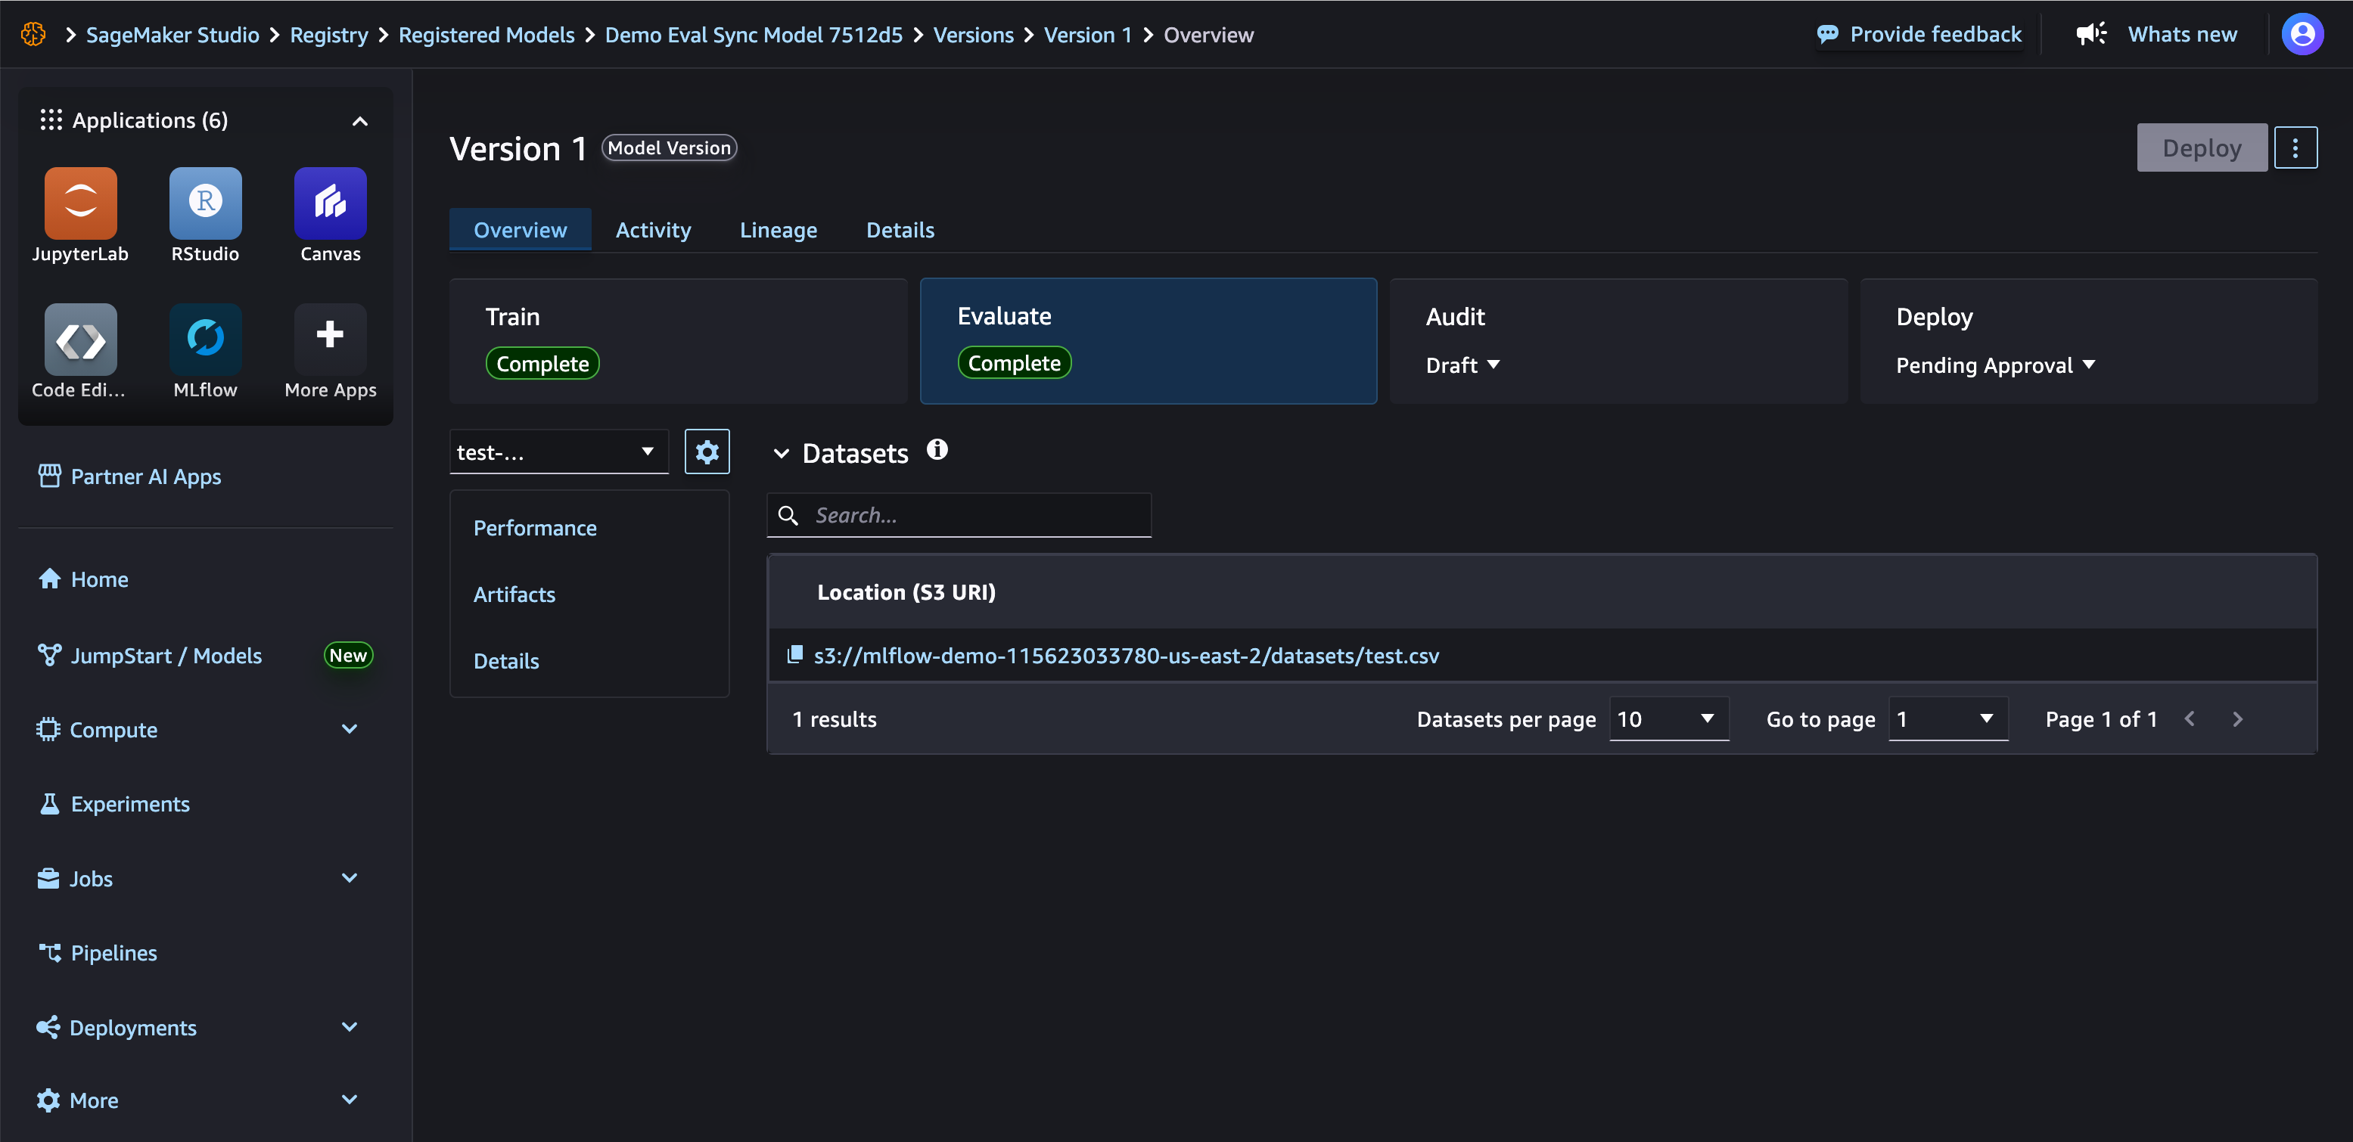Open the Go to page dropdown
2353x1142 pixels.
[x=1947, y=719]
